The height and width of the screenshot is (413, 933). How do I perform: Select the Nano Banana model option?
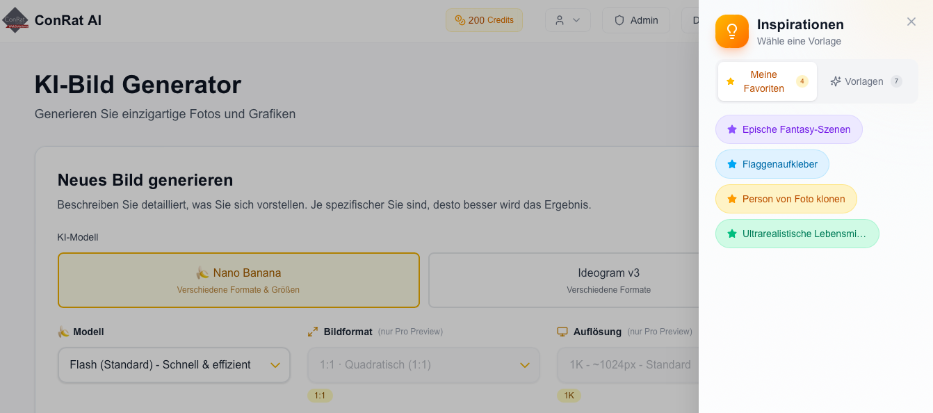coord(238,280)
